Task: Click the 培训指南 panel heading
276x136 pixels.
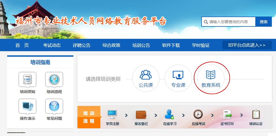Action: tap(40, 62)
